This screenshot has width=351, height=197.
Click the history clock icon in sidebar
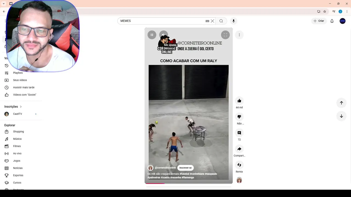click(7, 66)
